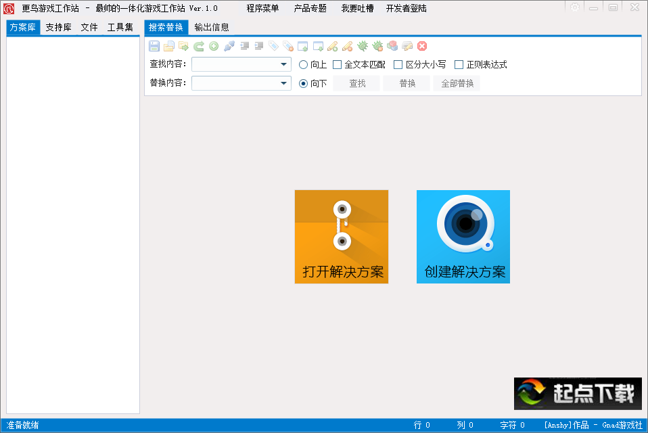Click the printer with pencil icon
648x433 pixels.
(407, 46)
